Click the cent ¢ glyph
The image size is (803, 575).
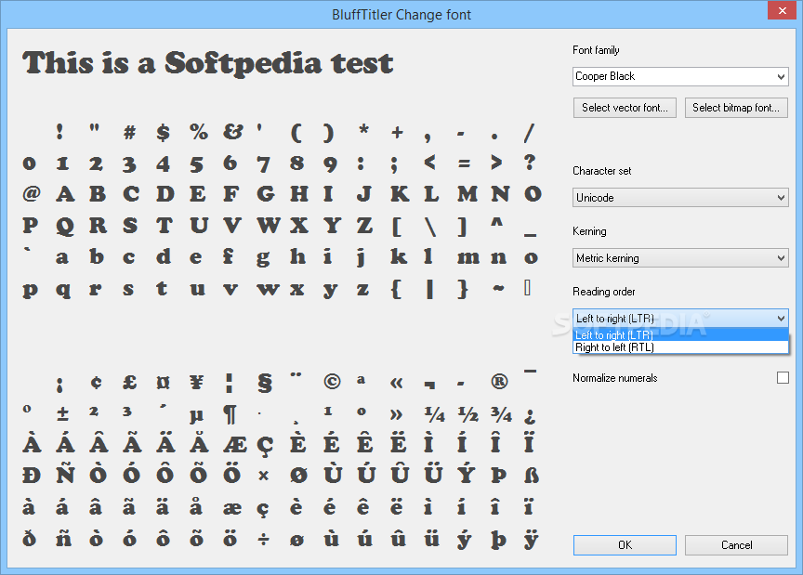(x=96, y=382)
